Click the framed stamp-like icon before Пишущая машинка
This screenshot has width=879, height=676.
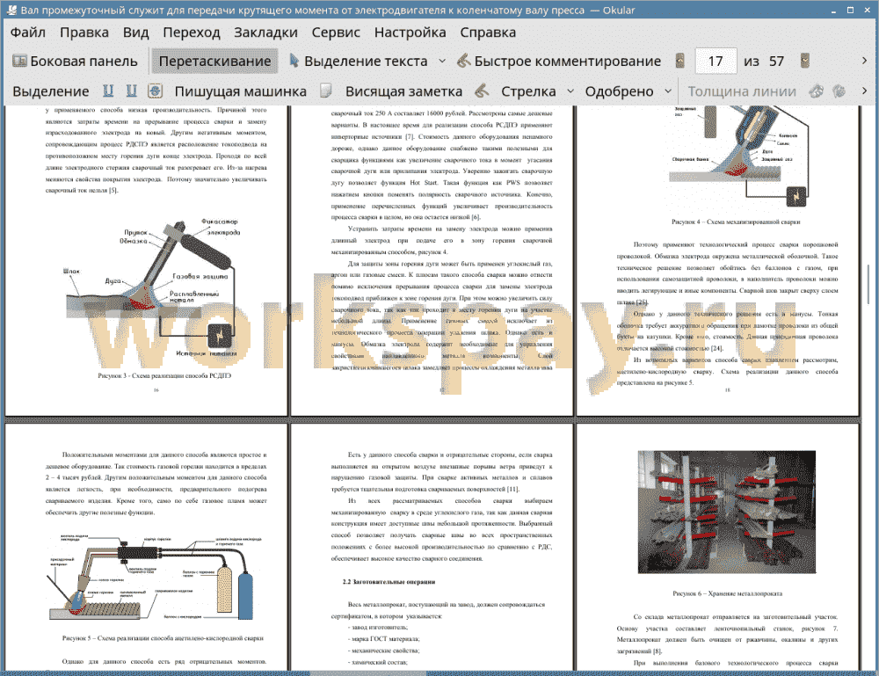tap(155, 91)
